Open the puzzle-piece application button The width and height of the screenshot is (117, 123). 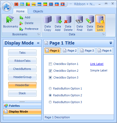[7, 7]
